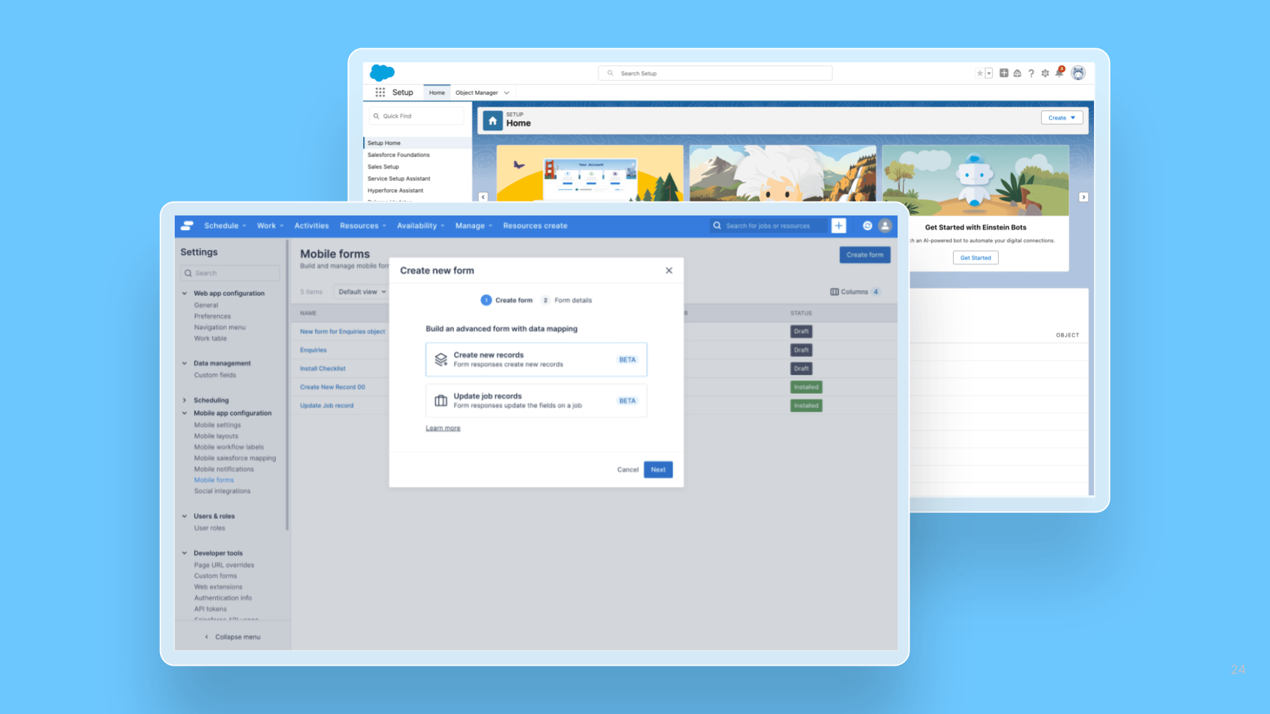Click the Search for jobs or resources field
The width and height of the screenshot is (1270, 714).
[769, 225]
